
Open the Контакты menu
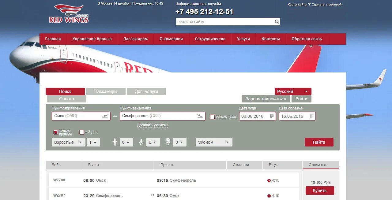271,39
